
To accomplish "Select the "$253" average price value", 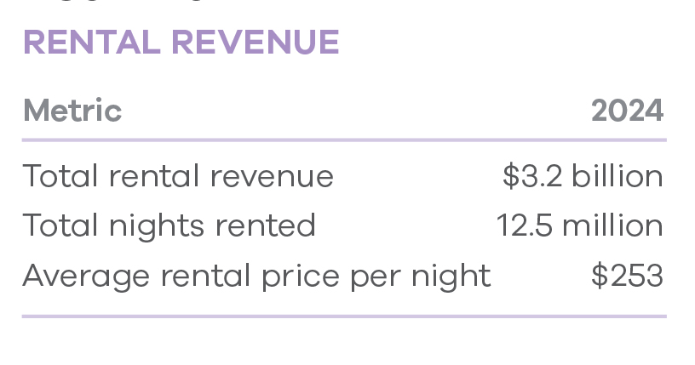I will 627,276.
